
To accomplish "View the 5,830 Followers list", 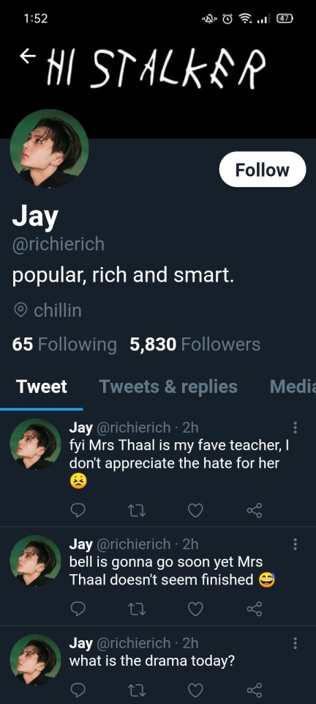I will click(195, 345).
